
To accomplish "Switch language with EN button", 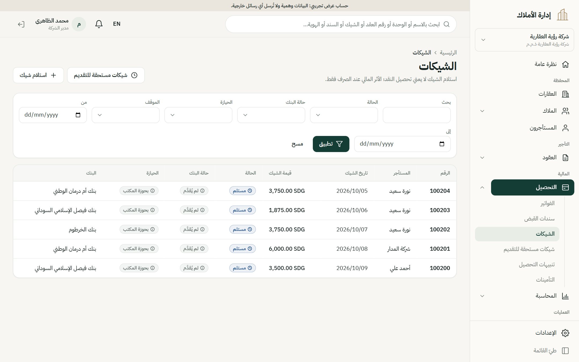I will 117,24.
